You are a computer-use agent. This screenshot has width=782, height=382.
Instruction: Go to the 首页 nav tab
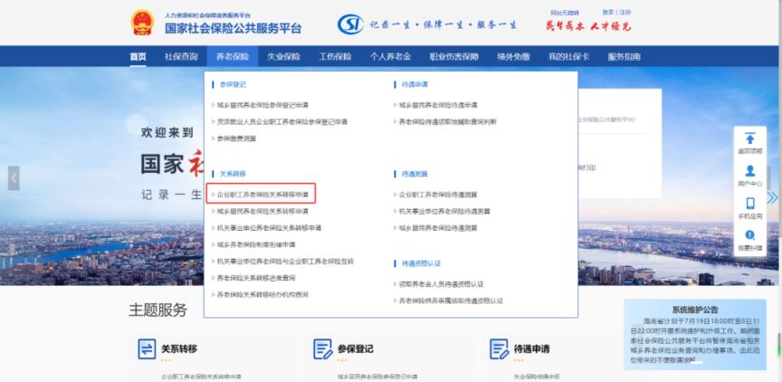click(x=138, y=57)
